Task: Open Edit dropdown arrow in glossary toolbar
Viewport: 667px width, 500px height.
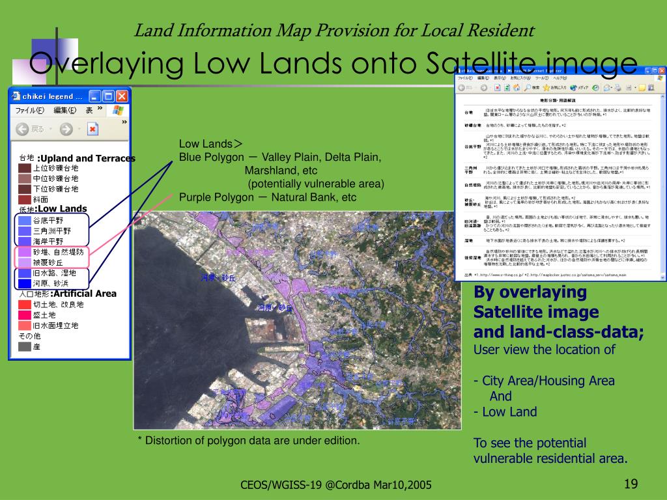Action: tap(636, 88)
